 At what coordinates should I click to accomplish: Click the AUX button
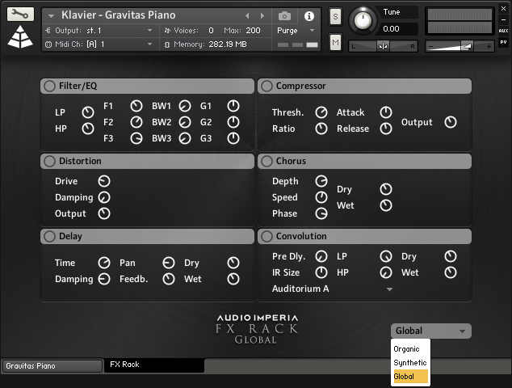(x=503, y=31)
